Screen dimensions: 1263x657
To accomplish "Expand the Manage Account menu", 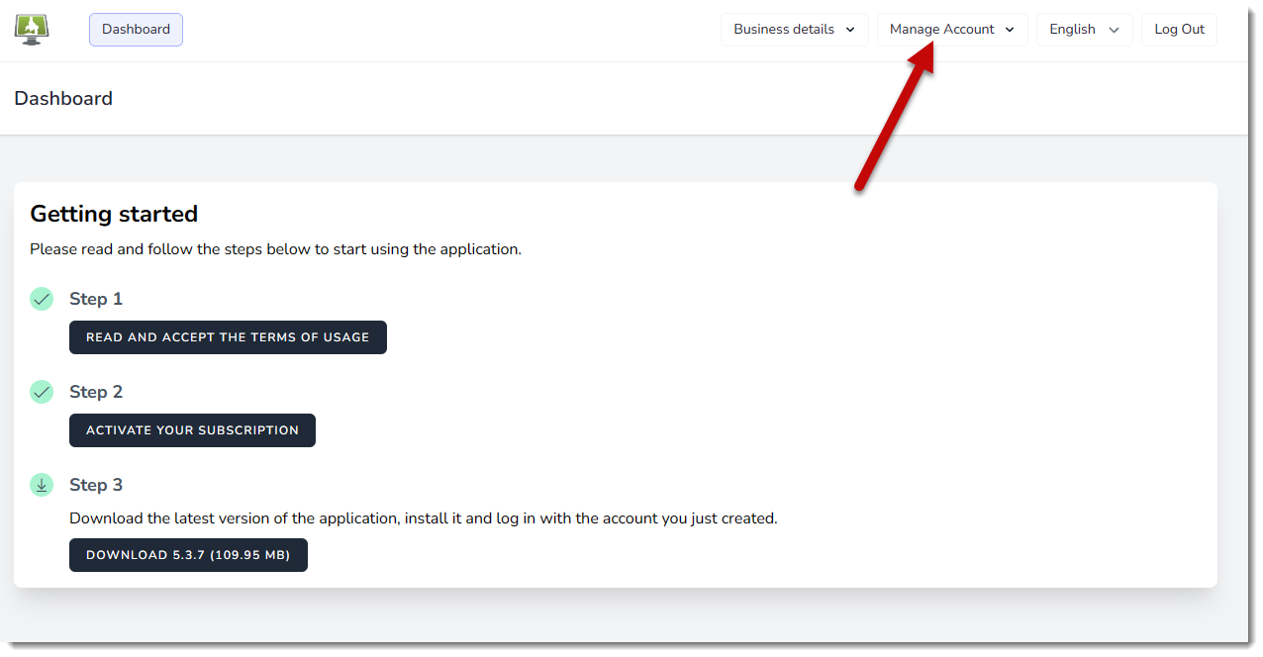I will [951, 30].
